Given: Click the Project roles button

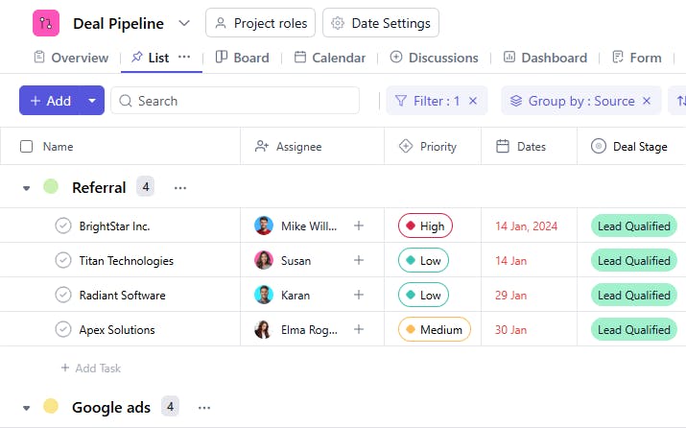Looking at the screenshot, I should tap(260, 23).
